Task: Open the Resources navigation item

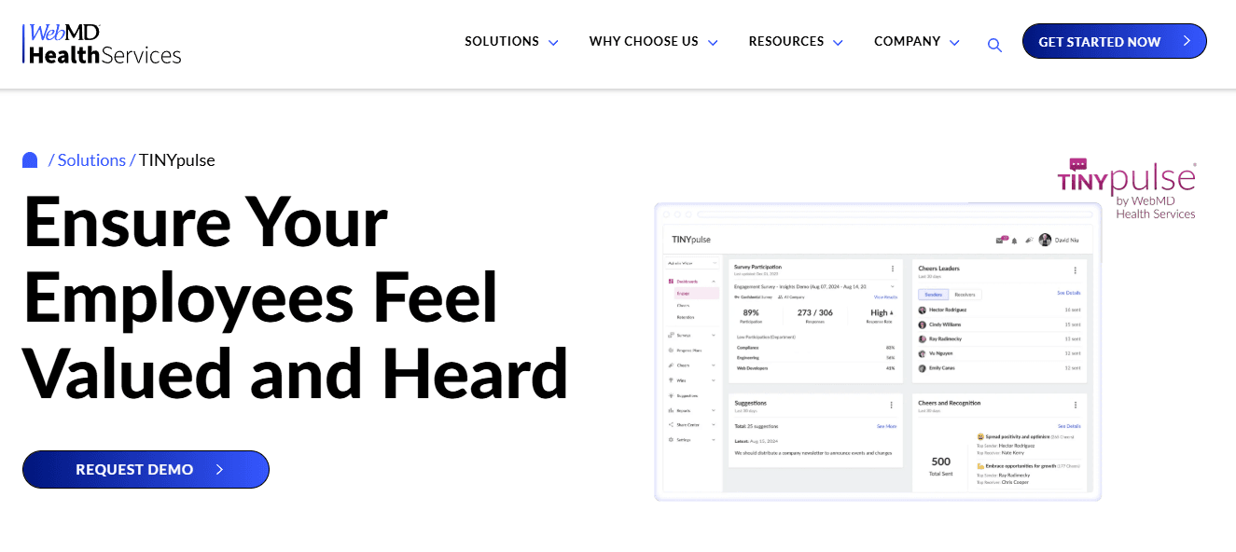Action: coord(786,41)
